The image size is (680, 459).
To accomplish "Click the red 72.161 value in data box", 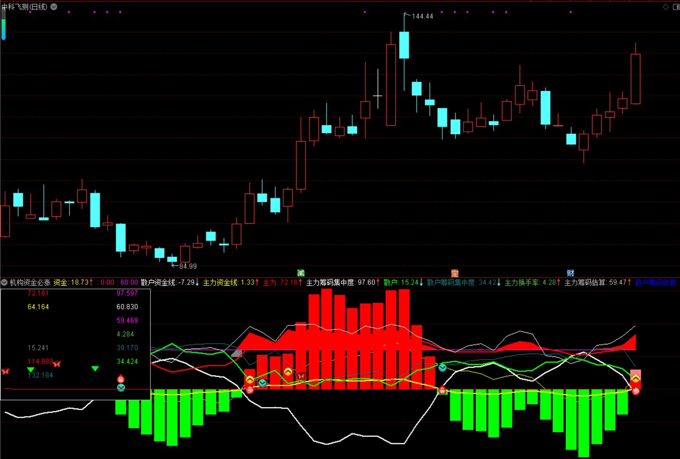I will 38,293.
